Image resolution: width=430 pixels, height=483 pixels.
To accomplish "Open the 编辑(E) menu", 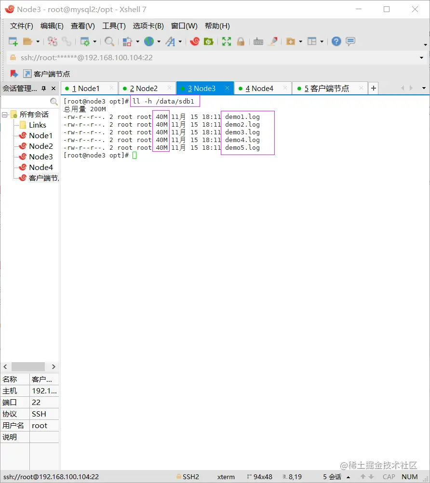I will tap(52, 26).
